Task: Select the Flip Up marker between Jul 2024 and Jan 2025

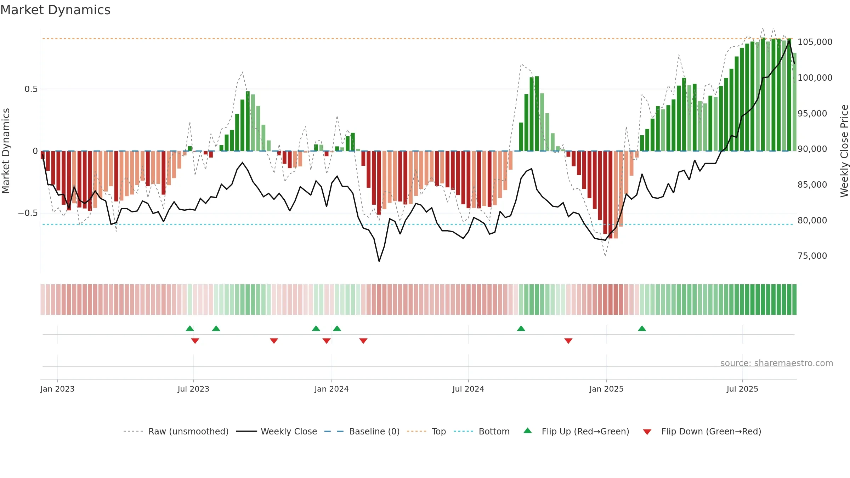Action: click(x=521, y=328)
